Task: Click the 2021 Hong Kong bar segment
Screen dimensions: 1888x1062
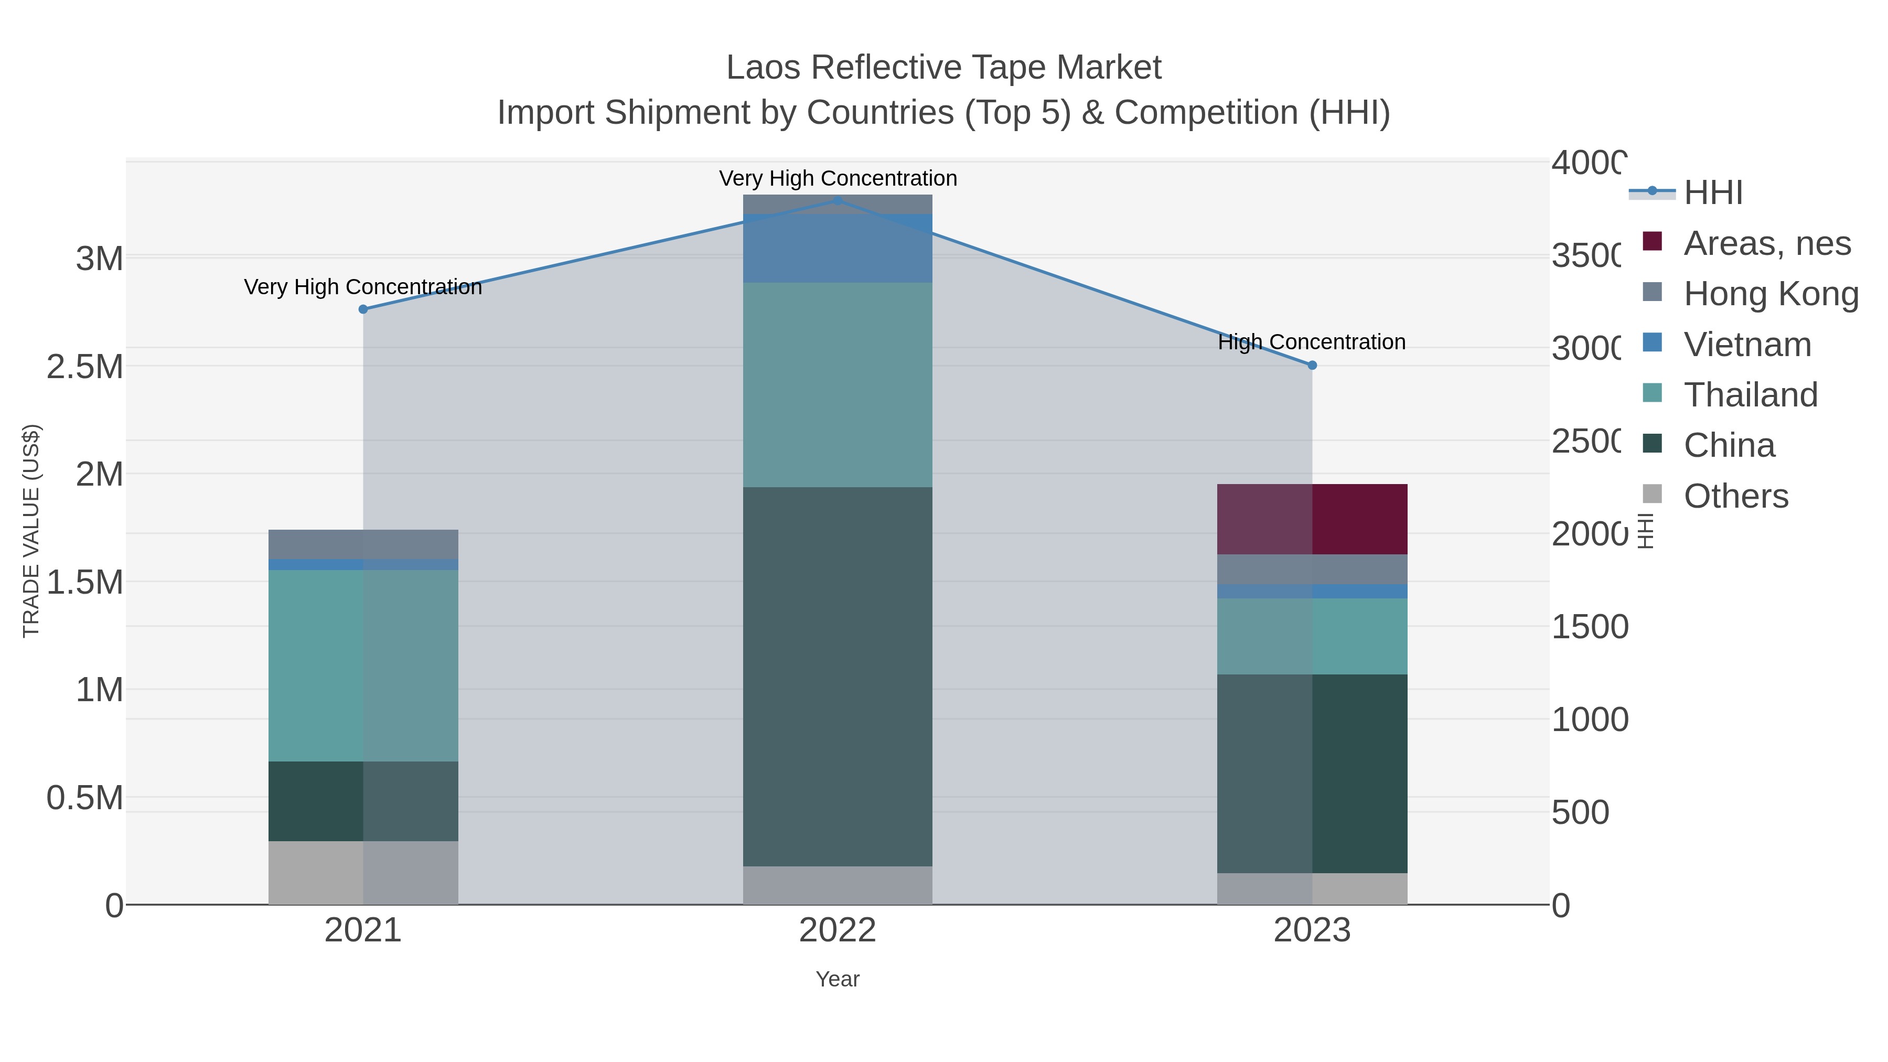Action: coord(363,544)
